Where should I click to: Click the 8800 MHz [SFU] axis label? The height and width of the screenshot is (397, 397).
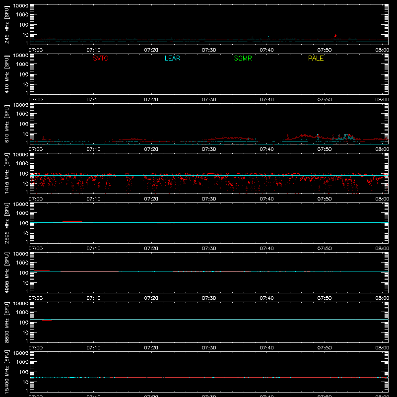click(7, 322)
